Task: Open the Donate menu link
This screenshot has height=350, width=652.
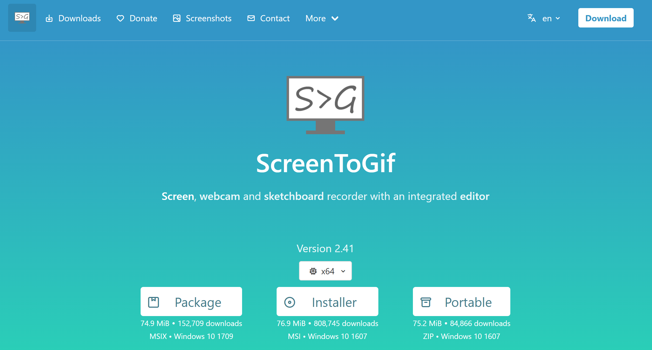Action: (143, 18)
